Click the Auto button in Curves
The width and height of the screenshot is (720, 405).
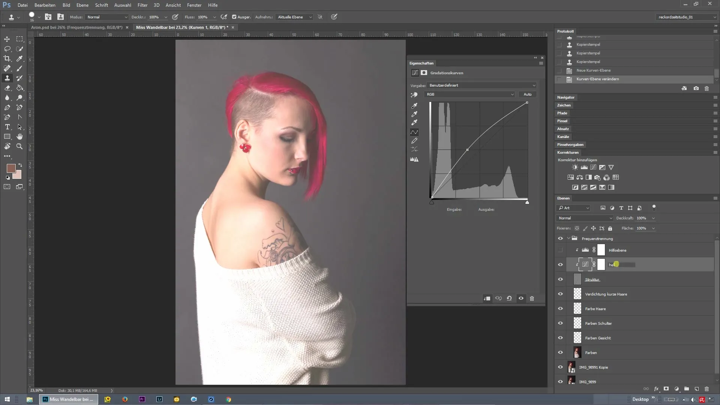tap(528, 94)
